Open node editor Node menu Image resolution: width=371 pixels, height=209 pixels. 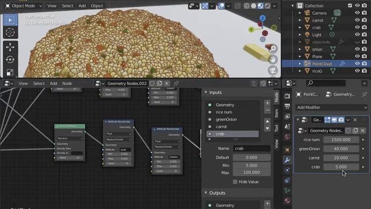click(67, 84)
